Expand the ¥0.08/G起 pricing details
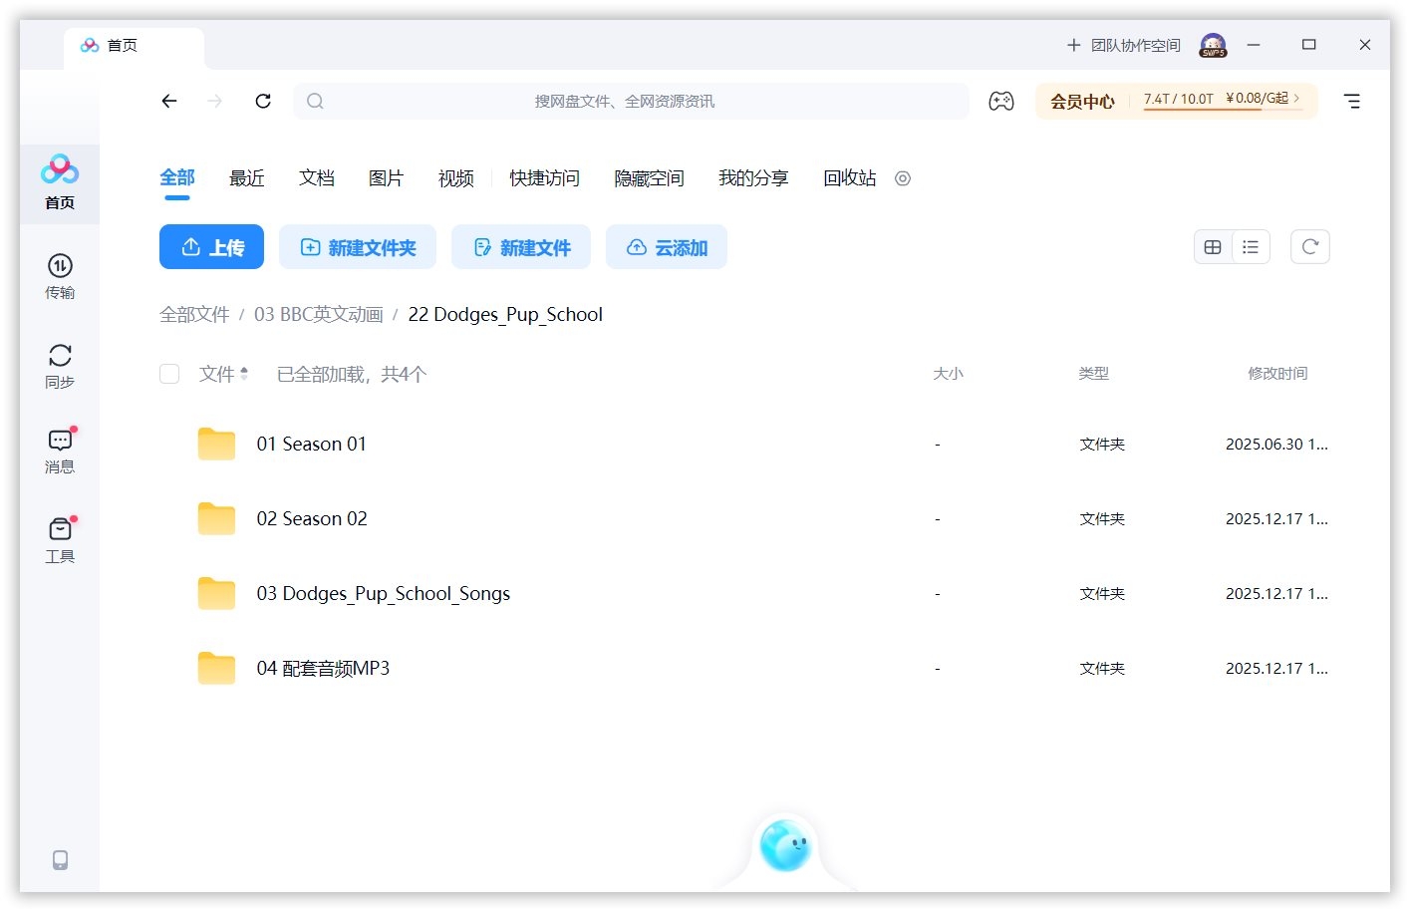 (1258, 100)
